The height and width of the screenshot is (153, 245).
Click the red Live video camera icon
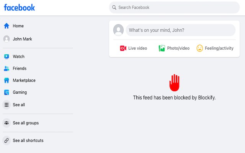tap(123, 48)
